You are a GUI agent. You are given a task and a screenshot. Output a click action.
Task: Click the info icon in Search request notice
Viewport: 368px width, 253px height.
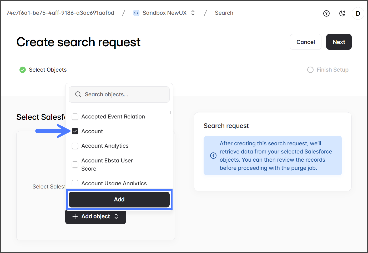click(x=213, y=156)
